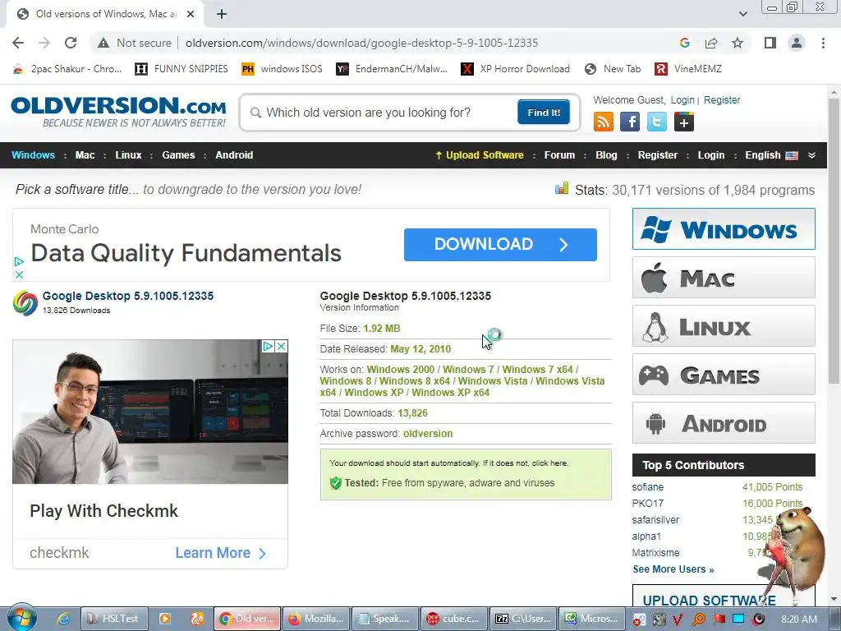Go back with the browser back arrow
Viewport: 841px width, 631px height.
(18, 43)
